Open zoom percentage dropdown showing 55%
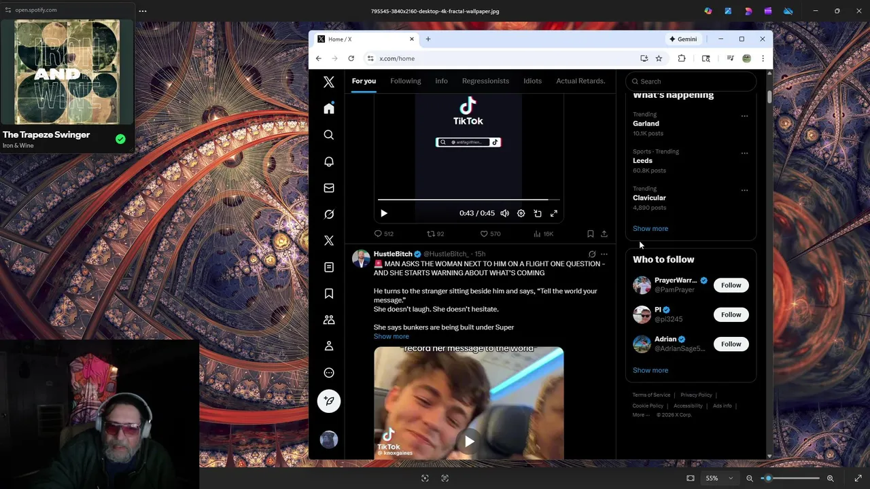This screenshot has width=870, height=489. [719, 478]
